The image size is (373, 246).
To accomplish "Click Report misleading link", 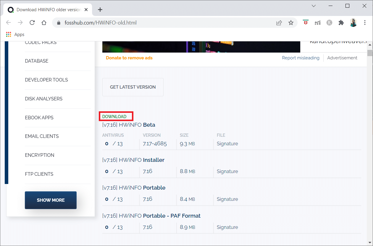I will click(x=301, y=58).
